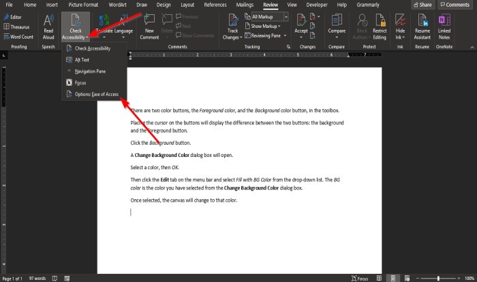Open the Reviewing Pane
Image resolution: width=477 pixels, height=282 pixels.
[264, 35]
